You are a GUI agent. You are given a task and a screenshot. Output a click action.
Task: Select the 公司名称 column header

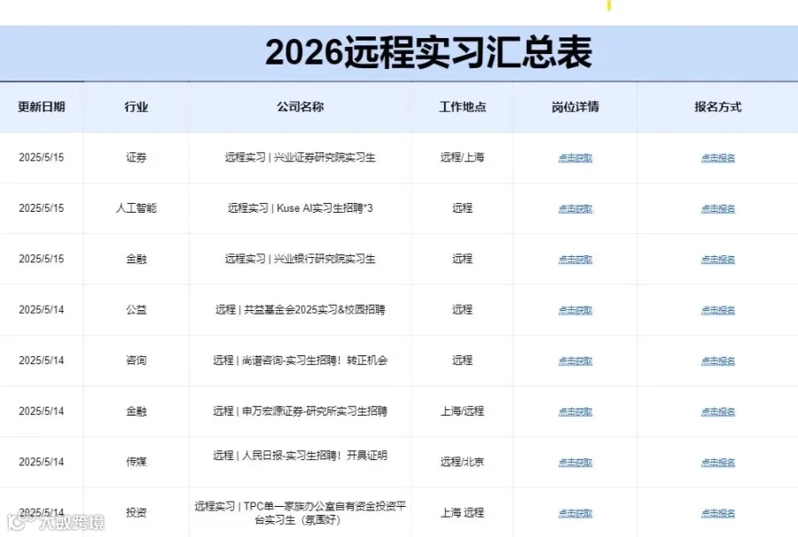pyautogui.click(x=298, y=106)
